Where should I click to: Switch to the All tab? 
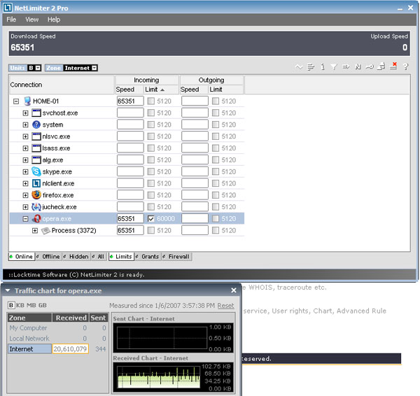tap(98, 257)
